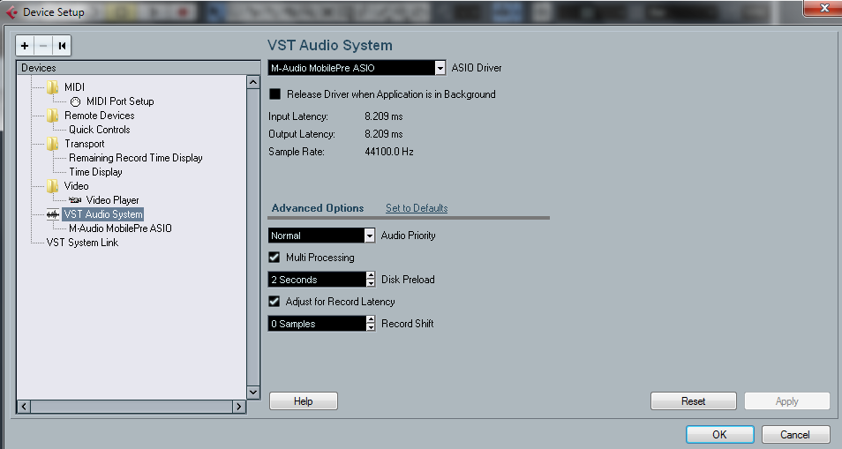Click the Video Player camera icon

click(x=75, y=200)
